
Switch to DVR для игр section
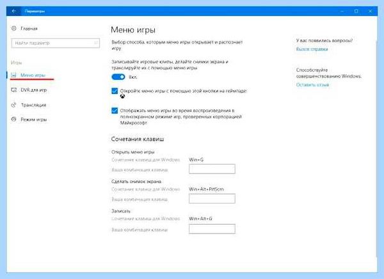click(33, 90)
